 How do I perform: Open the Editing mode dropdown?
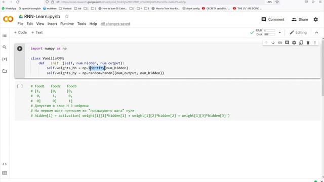tap(298, 32)
